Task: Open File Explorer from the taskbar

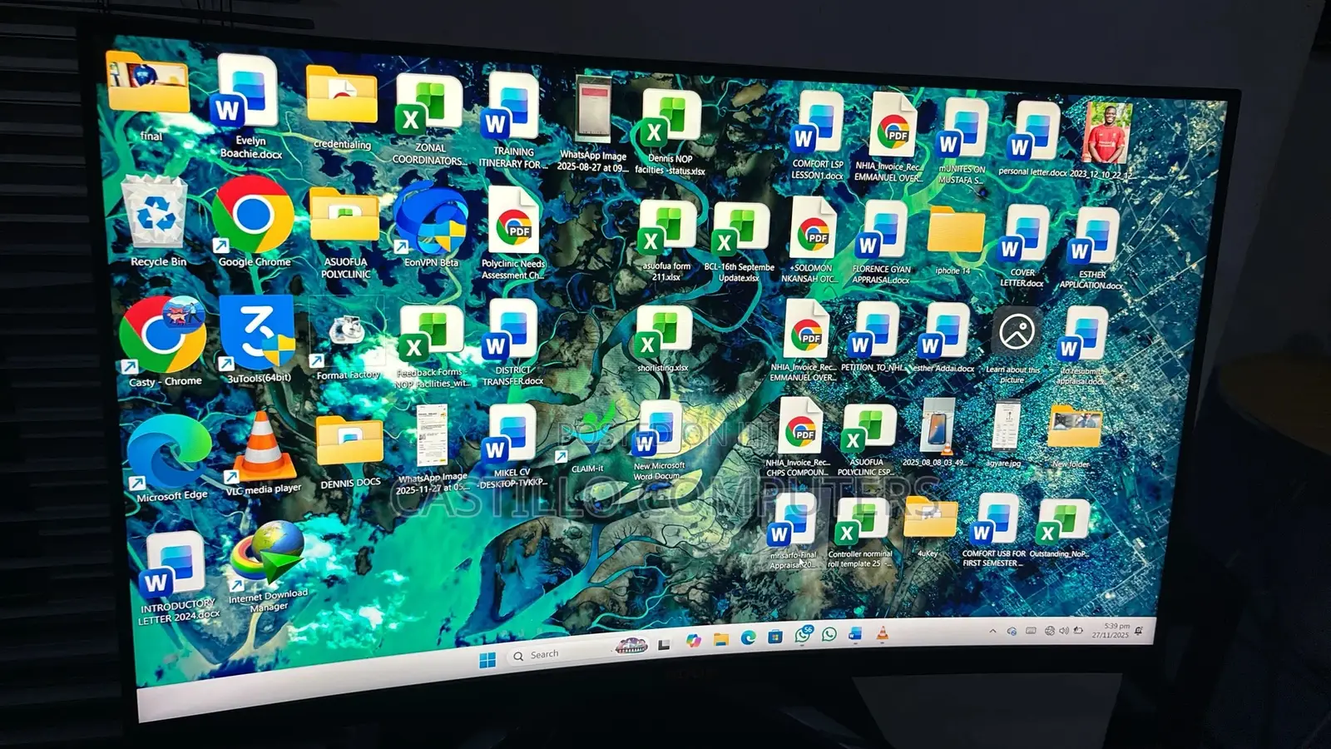Action: pyautogui.click(x=721, y=639)
